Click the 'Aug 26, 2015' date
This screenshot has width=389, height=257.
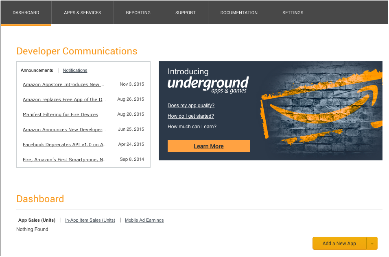(131, 99)
